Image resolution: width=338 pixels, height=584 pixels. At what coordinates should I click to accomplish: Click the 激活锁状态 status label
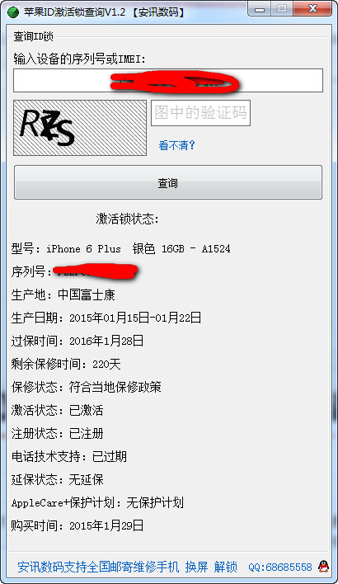click(127, 219)
